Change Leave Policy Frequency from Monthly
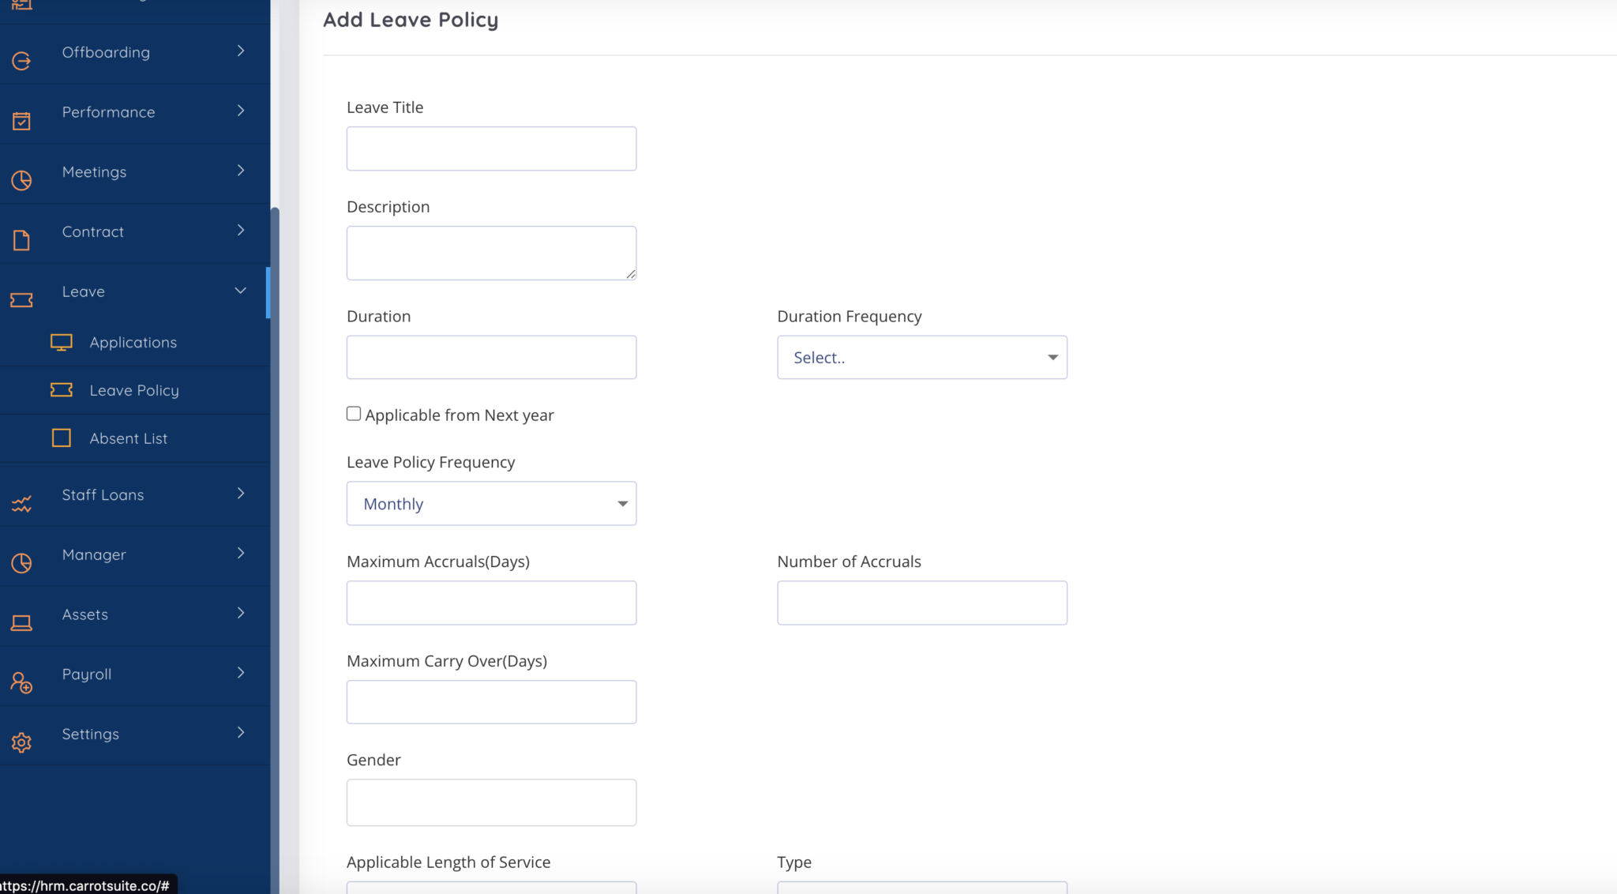Image resolution: width=1617 pixels, height=894 pixels. point(491,503)
